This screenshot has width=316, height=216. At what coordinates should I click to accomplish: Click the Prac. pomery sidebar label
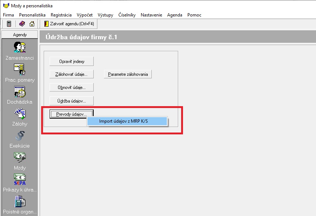(x=20, y=80)
